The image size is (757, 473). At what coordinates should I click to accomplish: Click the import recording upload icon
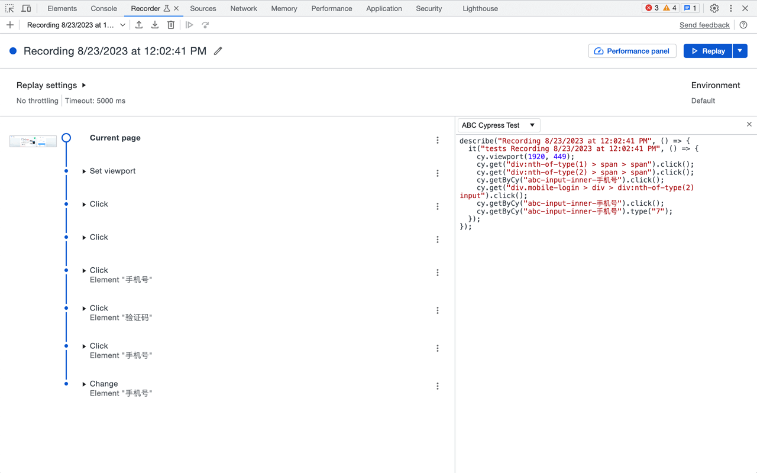(x=139, y=25)
